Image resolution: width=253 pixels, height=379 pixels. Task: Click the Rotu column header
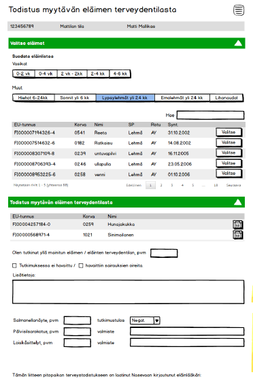pos(156,125)
